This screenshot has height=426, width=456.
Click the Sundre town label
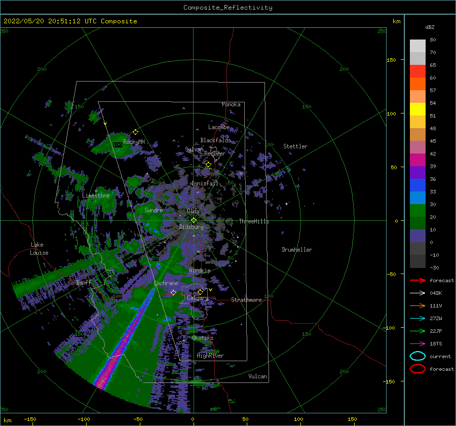(x=154, y=210)
